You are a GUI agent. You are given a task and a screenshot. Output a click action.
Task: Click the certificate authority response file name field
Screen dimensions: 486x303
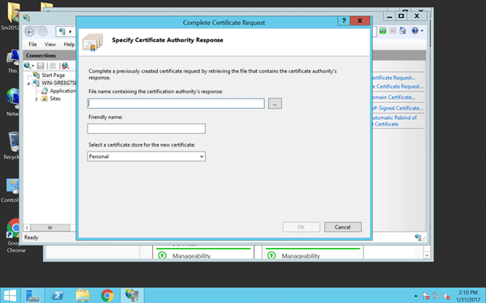(x=176, y=103)
